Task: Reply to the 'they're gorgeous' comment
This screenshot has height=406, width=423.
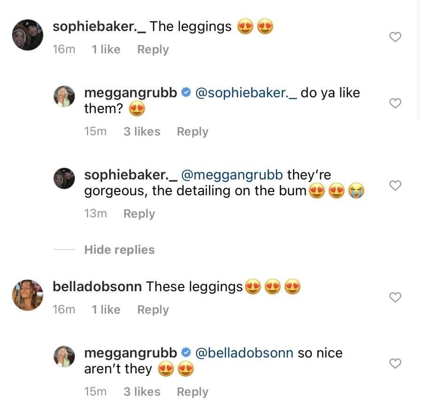Action: [139, 214]
